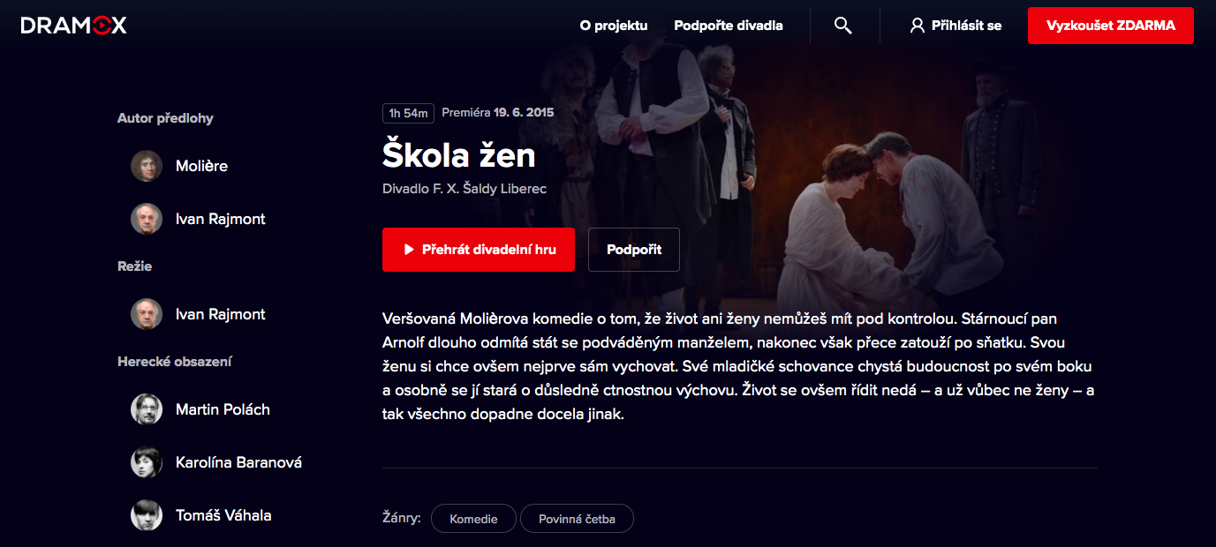
Task: Click Martin Polách's avatar
Action: (147, 409)
